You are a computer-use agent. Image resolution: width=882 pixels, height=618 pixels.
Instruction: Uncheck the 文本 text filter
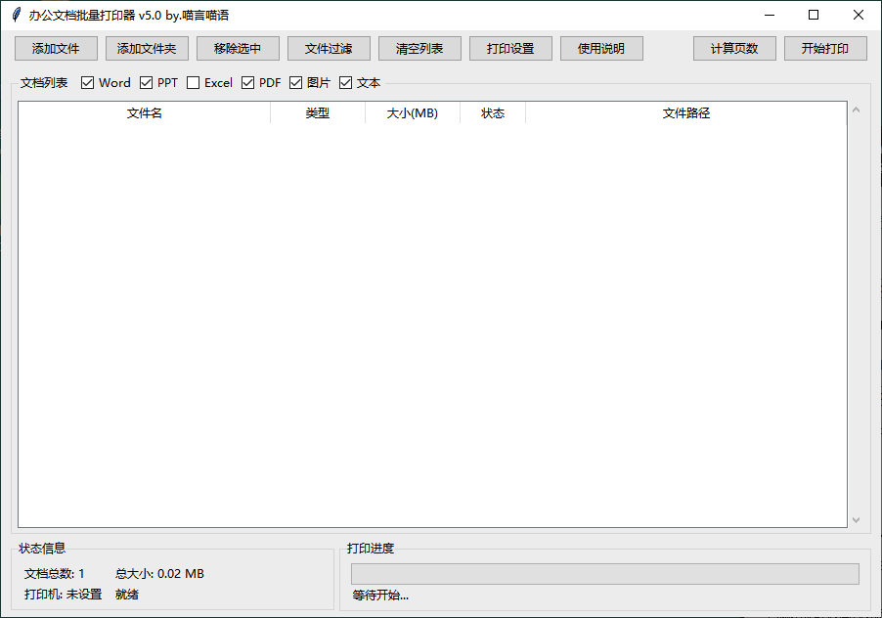[x=345, y=82]
